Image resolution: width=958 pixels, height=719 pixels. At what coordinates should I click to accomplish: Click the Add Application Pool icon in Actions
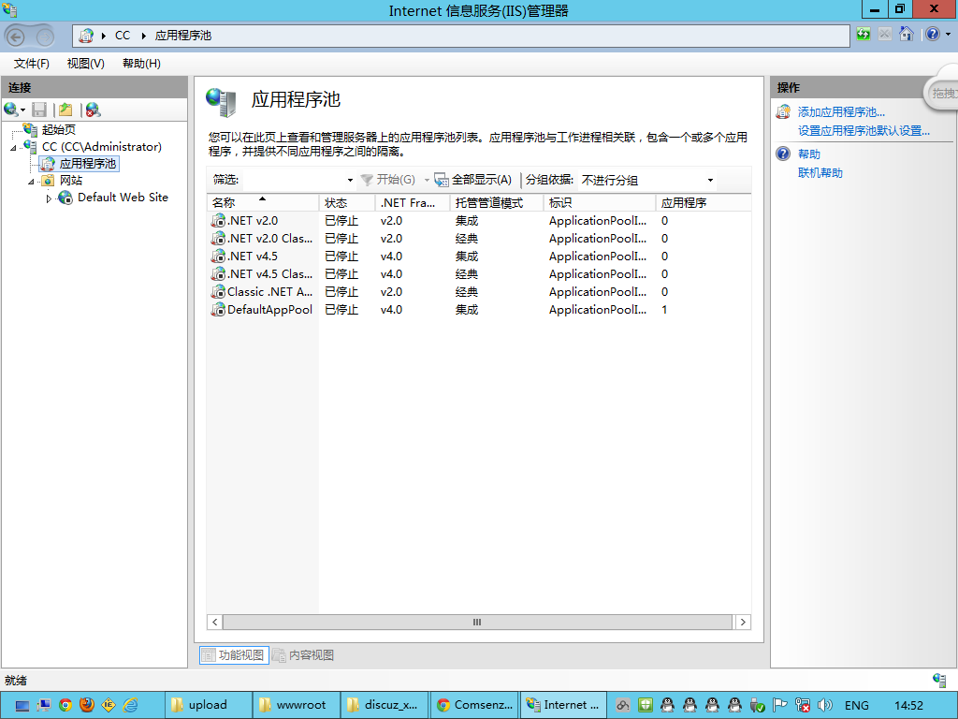[x=783, y=112]
